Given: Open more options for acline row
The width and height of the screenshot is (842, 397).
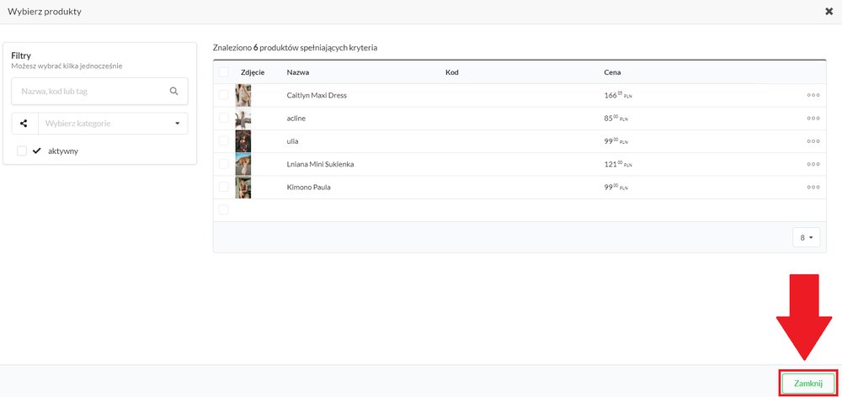Looking at the screenshot, I should 813,119.
